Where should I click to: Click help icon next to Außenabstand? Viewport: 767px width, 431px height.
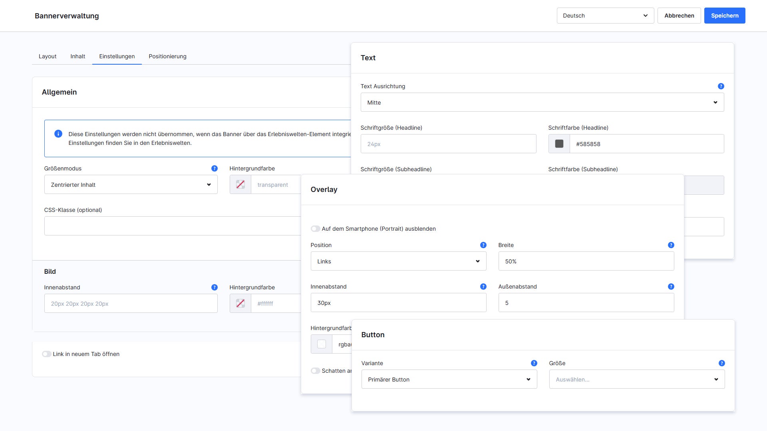coord(671,287)
